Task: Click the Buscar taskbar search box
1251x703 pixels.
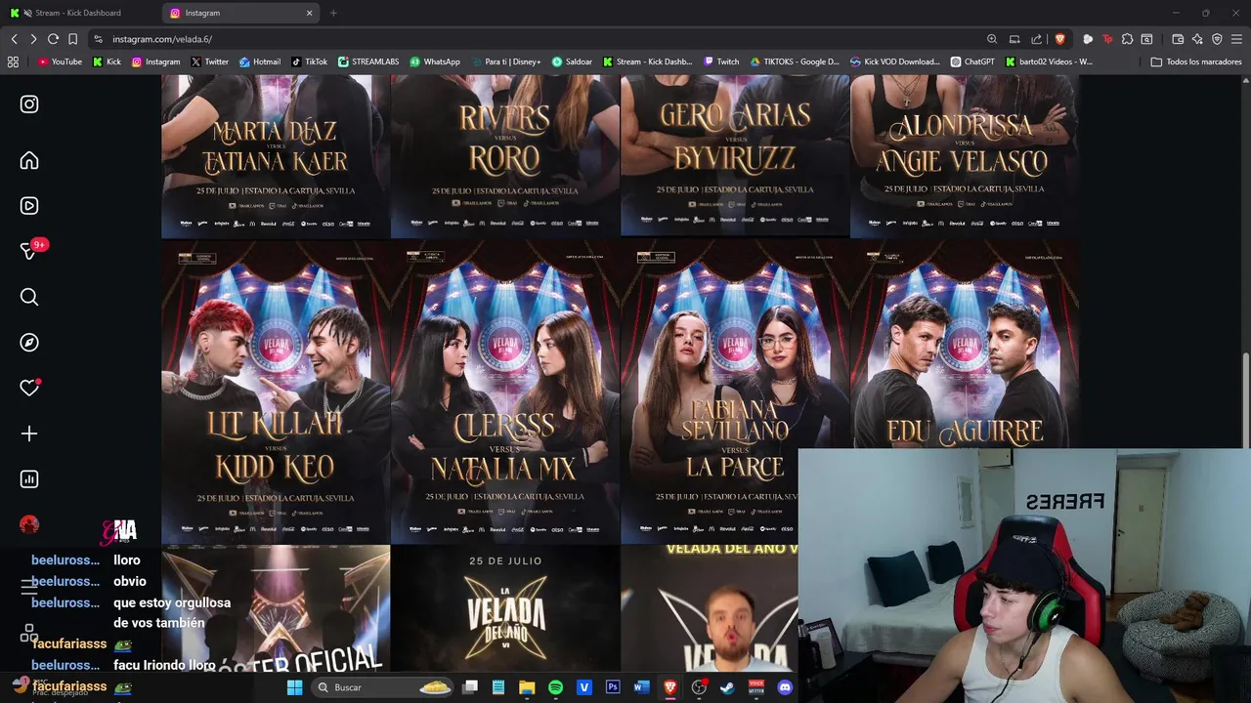Action: [x=384, y=687]
